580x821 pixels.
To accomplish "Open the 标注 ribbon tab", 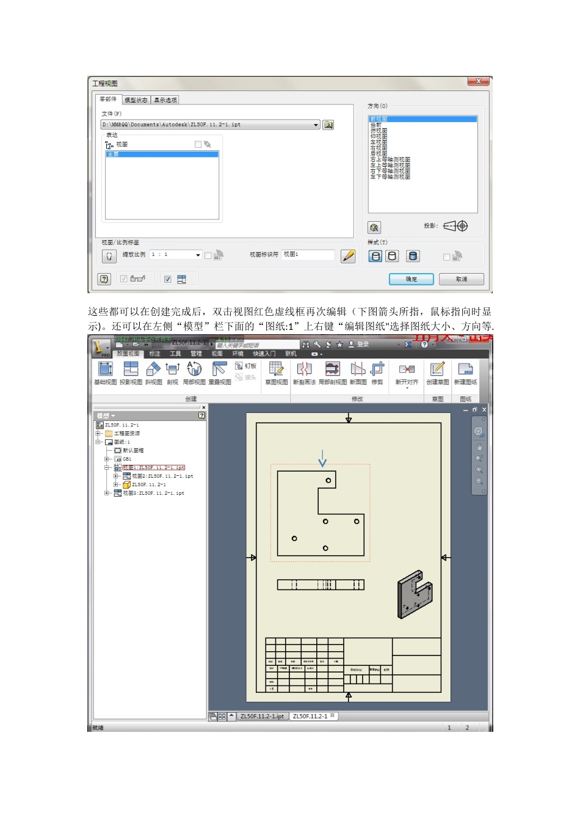I will 154,354.
